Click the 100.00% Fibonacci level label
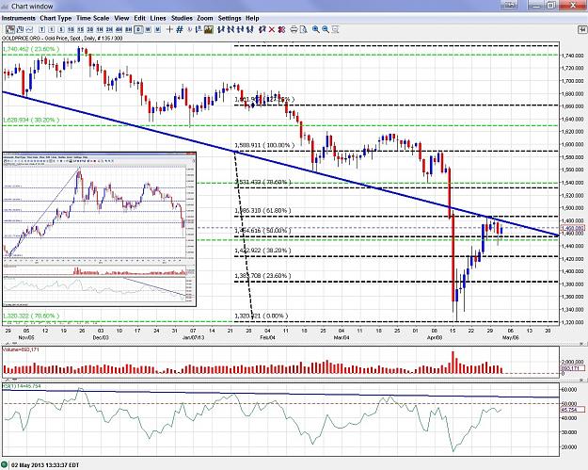The height and width of the screenshot is (470, 588). click(264, 145)
